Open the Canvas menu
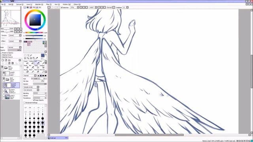 20,4
